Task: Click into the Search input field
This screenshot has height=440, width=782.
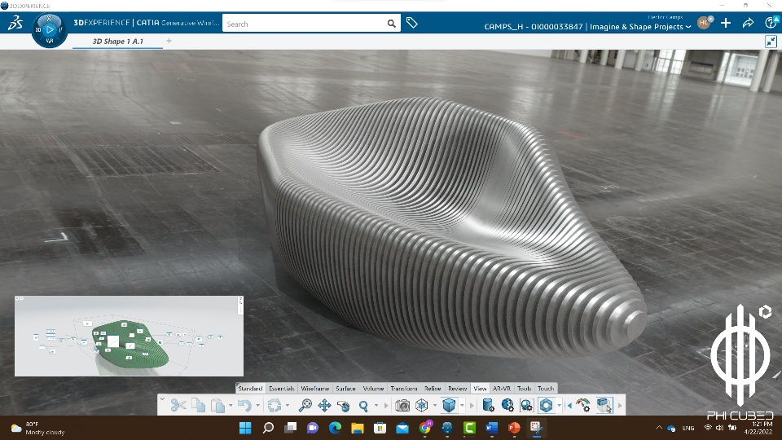Action: pos(304,24)
